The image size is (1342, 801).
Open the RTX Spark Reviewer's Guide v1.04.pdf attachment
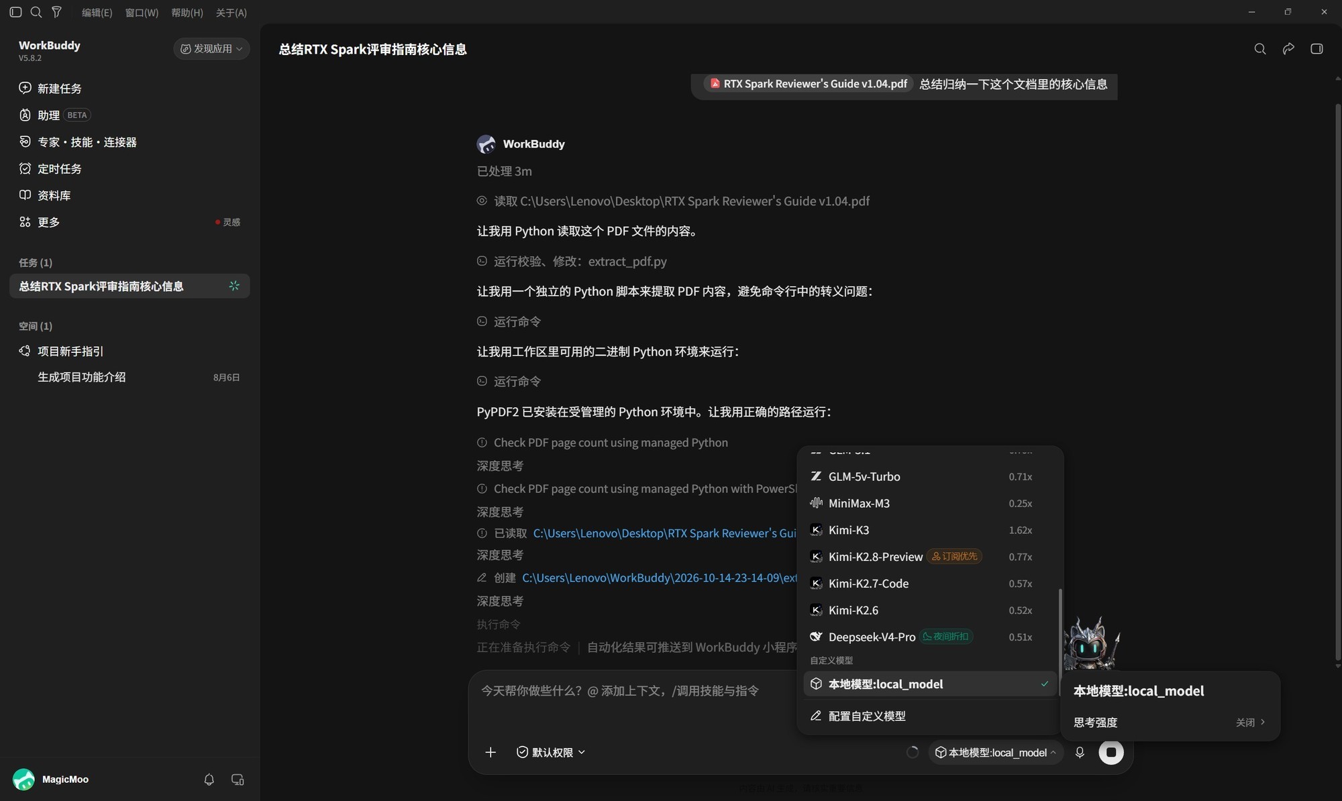pos(809,84)
